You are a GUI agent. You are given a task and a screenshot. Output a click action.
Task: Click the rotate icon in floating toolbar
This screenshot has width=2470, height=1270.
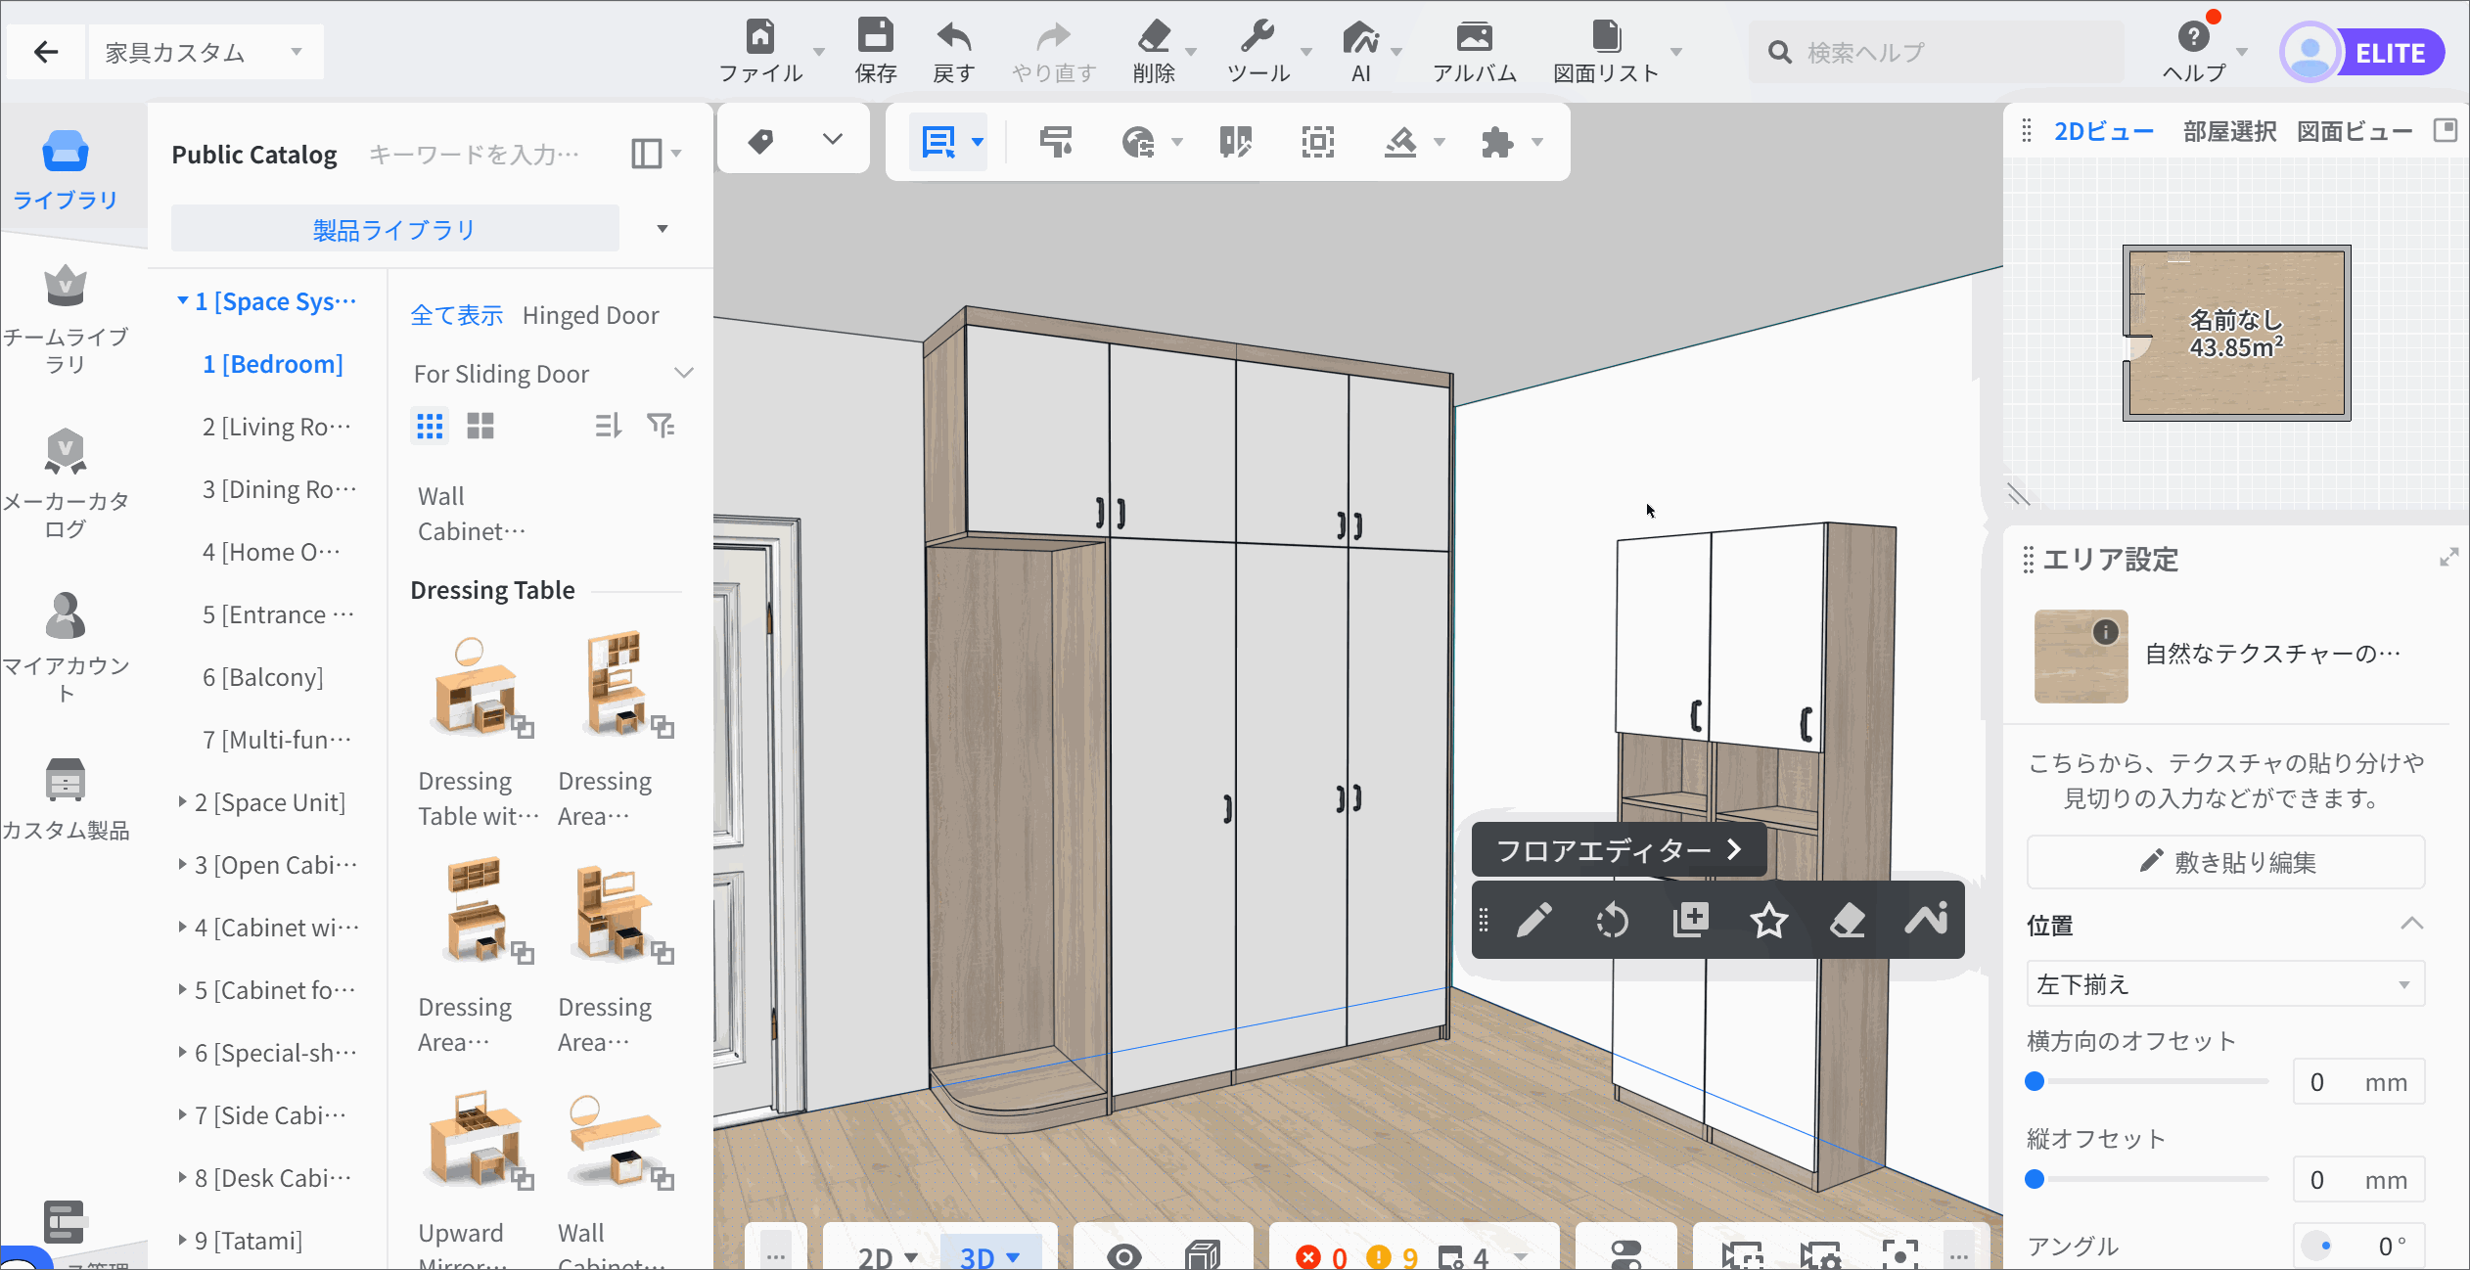tap(1613, 920)
